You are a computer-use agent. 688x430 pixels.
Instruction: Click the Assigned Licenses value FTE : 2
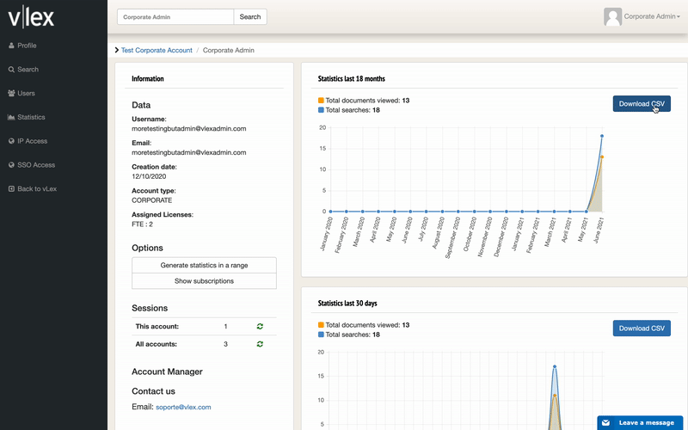(x=142, y=224)
